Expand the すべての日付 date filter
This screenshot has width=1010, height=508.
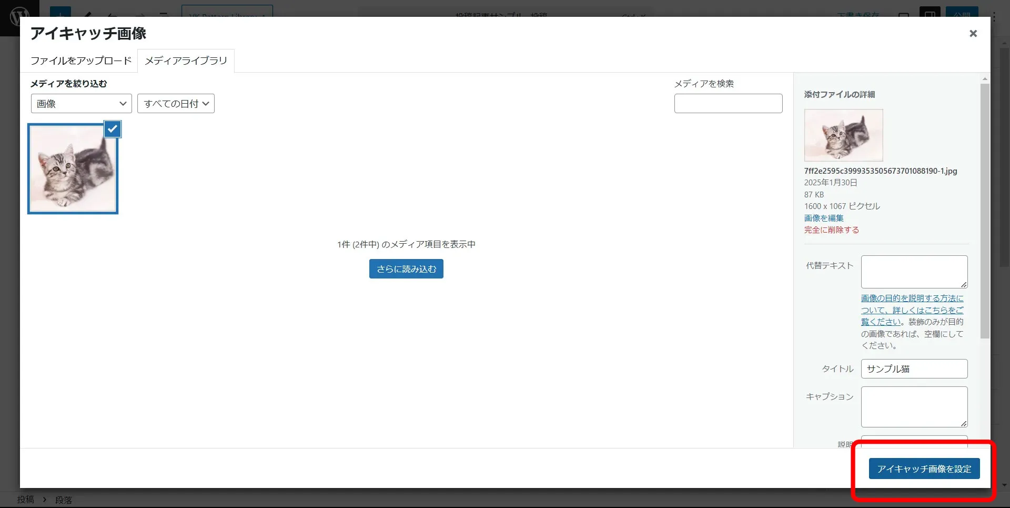click(x=176, y=104)
